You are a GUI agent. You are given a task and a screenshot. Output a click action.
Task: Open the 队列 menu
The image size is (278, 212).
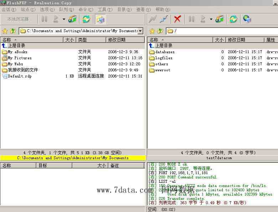coord(67,9)
